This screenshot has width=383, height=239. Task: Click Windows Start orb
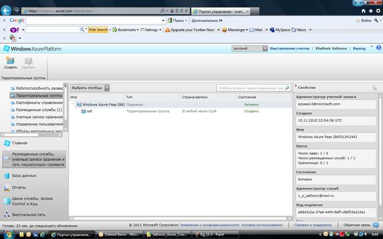(x=8, y=234)
